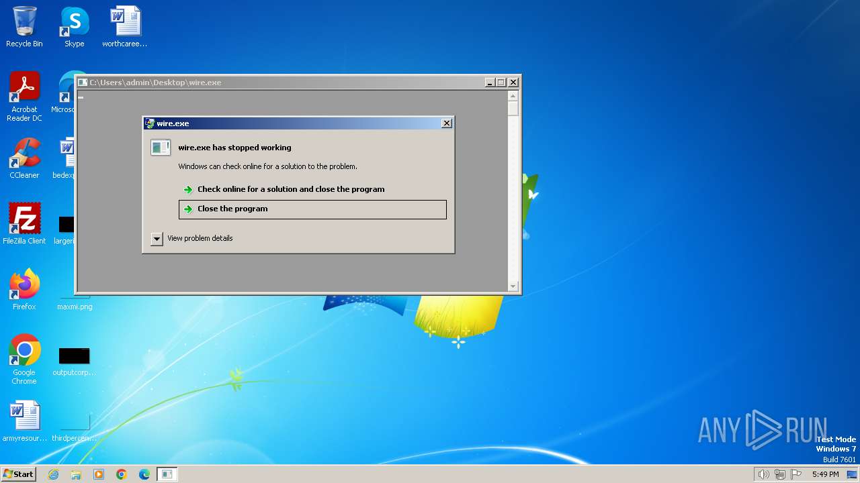Open Internet Explorer from the taskbar
Screen dimensions: 860x483
coord(53,474)
